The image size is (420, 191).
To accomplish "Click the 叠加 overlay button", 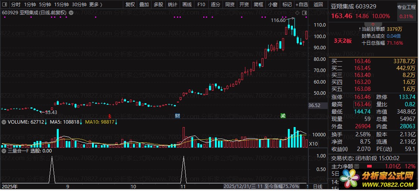I will pyautogui.click(x=144, y=4).
